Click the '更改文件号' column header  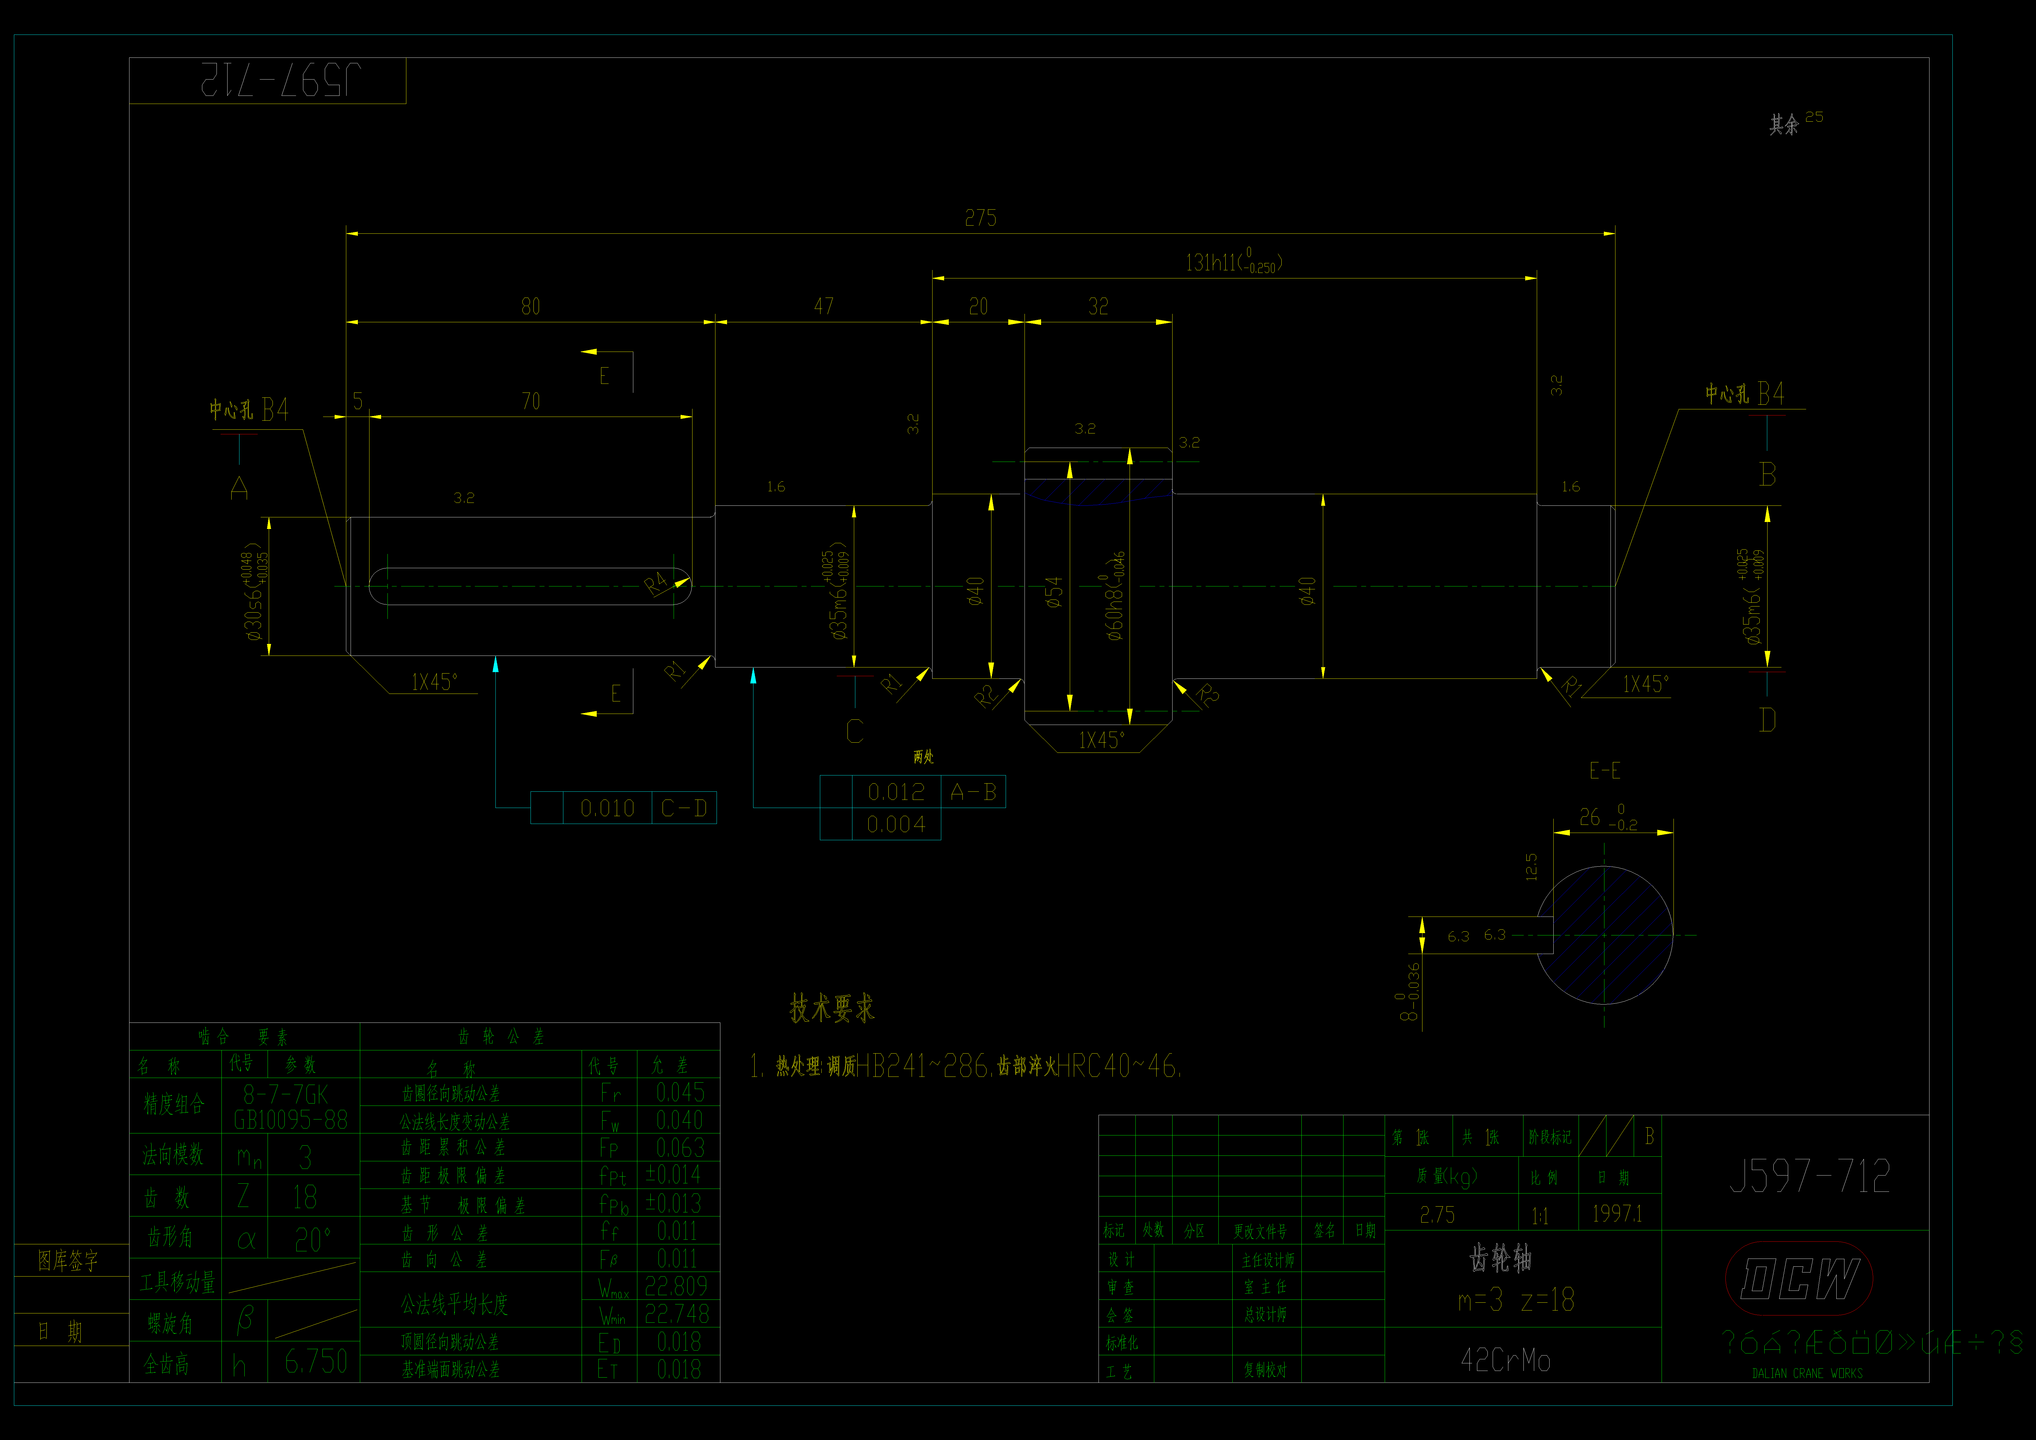1260,1232
